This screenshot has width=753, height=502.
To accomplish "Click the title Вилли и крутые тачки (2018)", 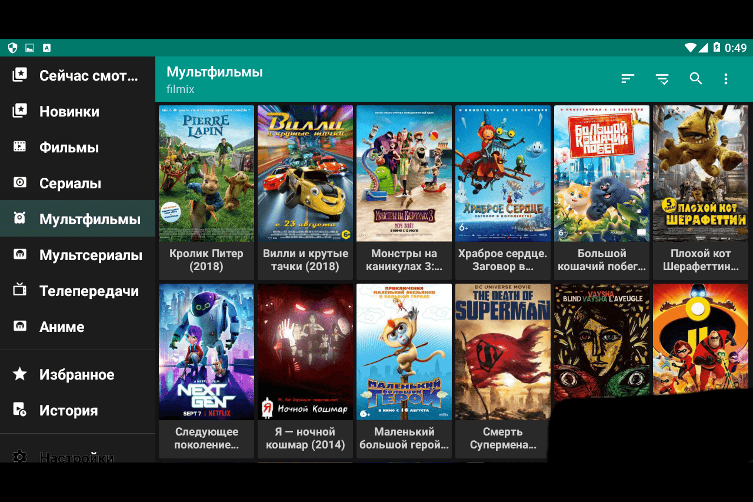I will [x=305, y=260].
